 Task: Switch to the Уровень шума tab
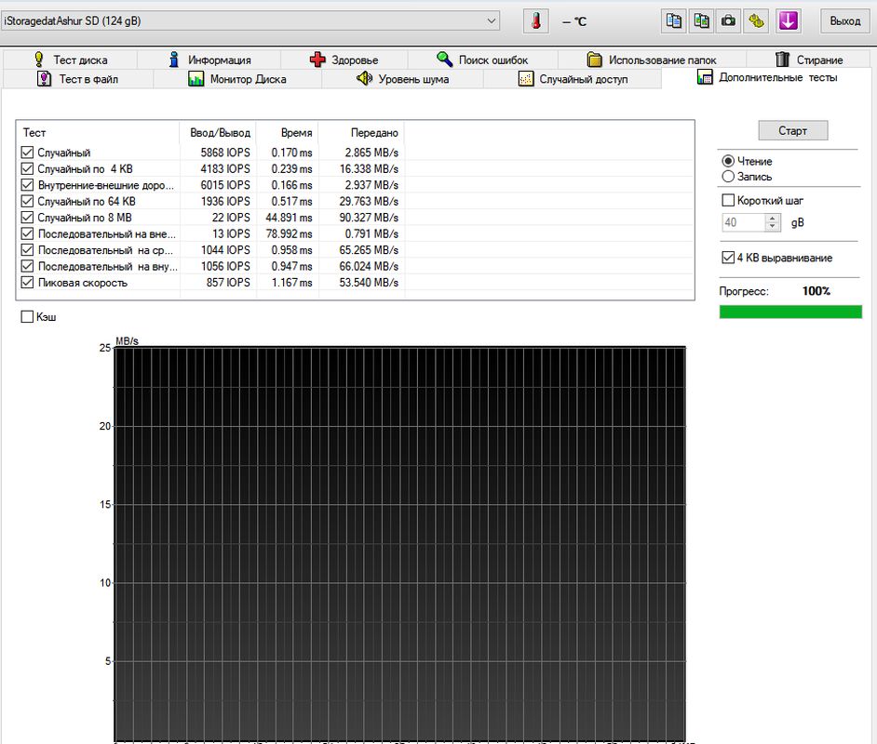[x=402, y=80]
